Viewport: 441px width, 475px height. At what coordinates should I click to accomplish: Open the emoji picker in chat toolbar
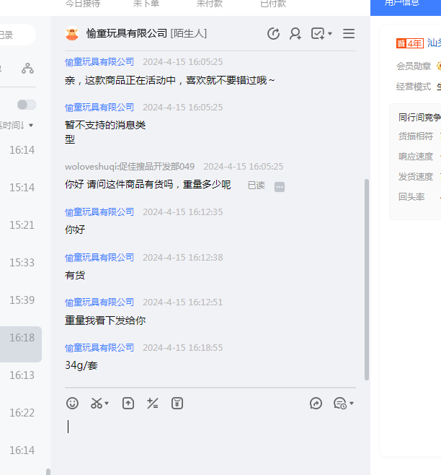(72, 404)
